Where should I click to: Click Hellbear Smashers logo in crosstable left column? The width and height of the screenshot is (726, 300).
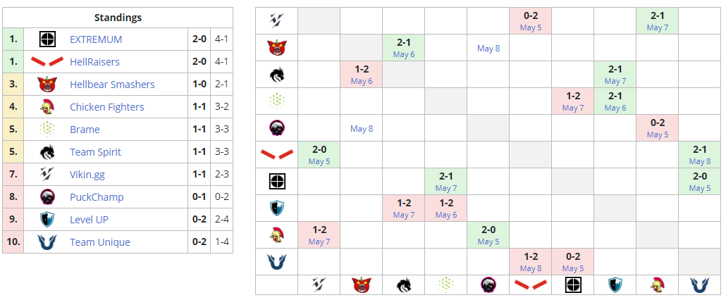click(x=276, y=48)
